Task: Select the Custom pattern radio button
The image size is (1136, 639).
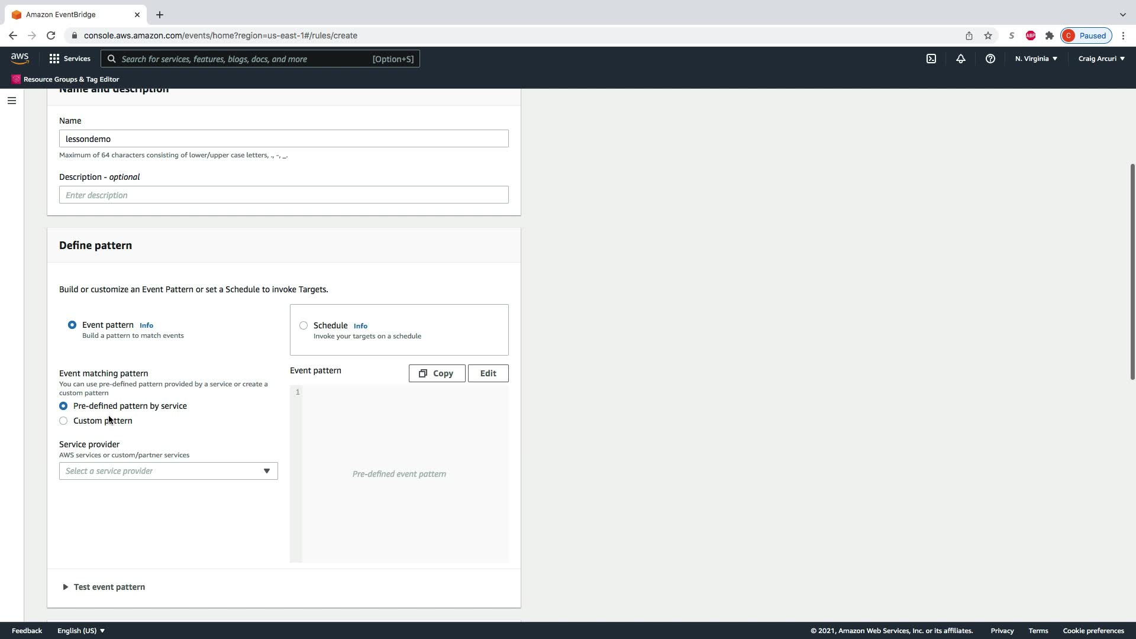Action: 63,421
